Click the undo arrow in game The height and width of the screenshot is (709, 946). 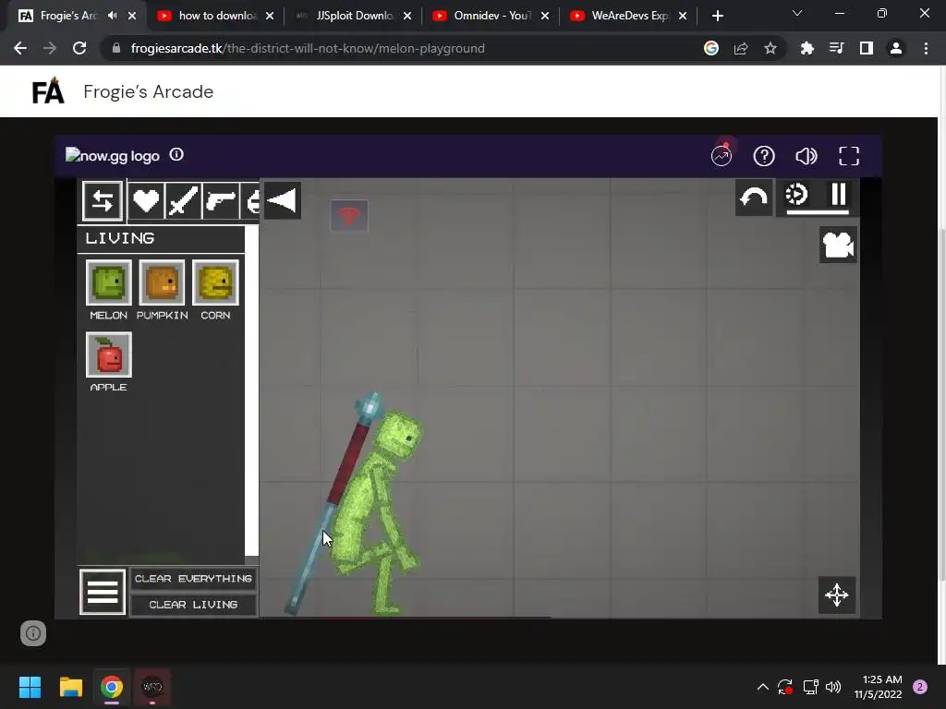click(x=754, y=198)
